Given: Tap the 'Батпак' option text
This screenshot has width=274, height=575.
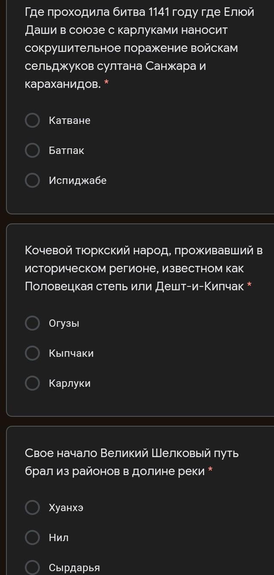Looking at the screenshot, I should 66,151.
